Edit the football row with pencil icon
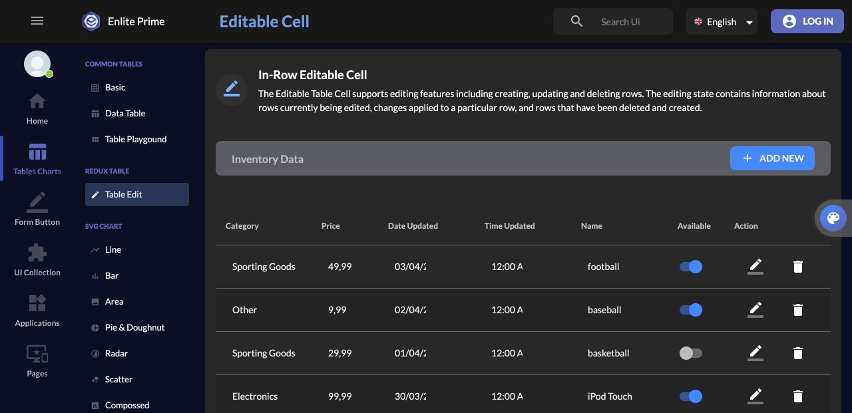Screen dimensions: 852x413 coord(755,267)
